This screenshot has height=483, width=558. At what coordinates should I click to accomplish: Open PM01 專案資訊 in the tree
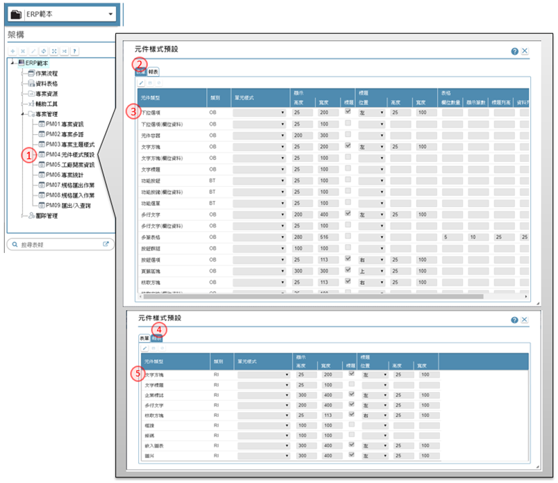coord(65,124)
